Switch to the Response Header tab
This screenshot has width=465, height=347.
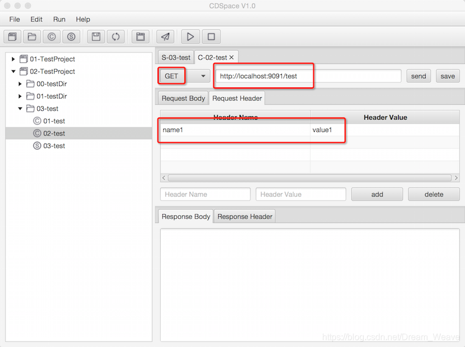click(x=245, y=216)
